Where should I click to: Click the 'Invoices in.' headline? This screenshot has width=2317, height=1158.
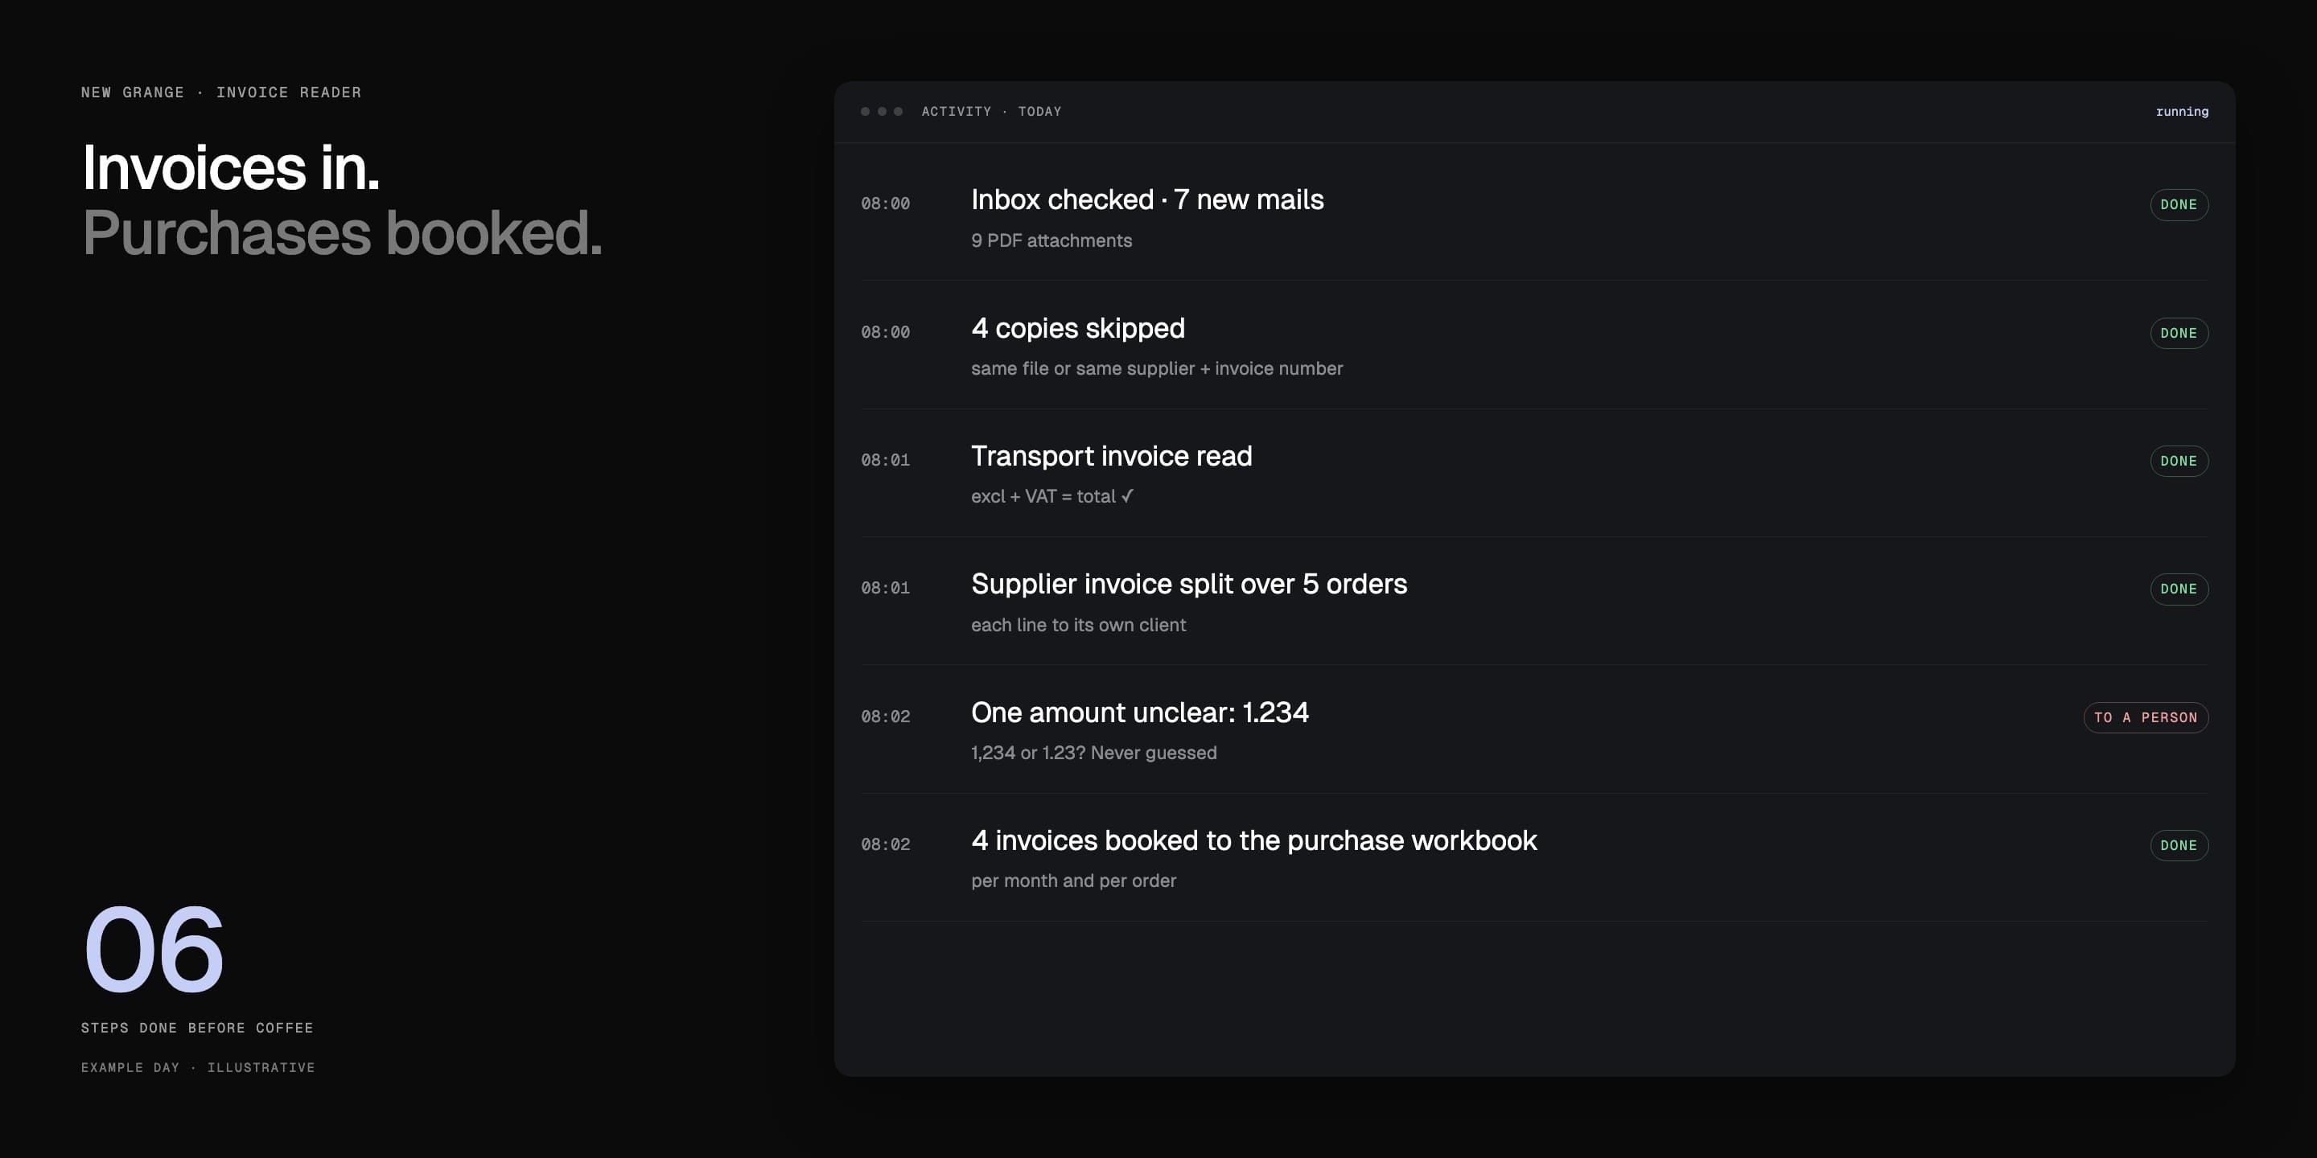pos(231,168)
